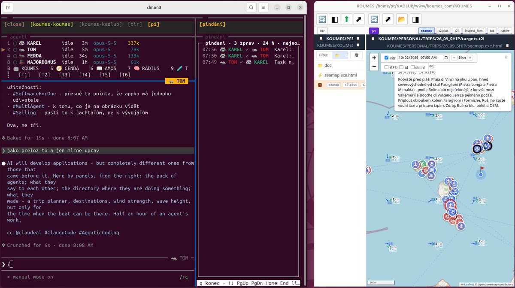The width and height of the screenshot is (515, 288).
Task: Select the seamap.exe.html file in the list
Action: [341, 75]
